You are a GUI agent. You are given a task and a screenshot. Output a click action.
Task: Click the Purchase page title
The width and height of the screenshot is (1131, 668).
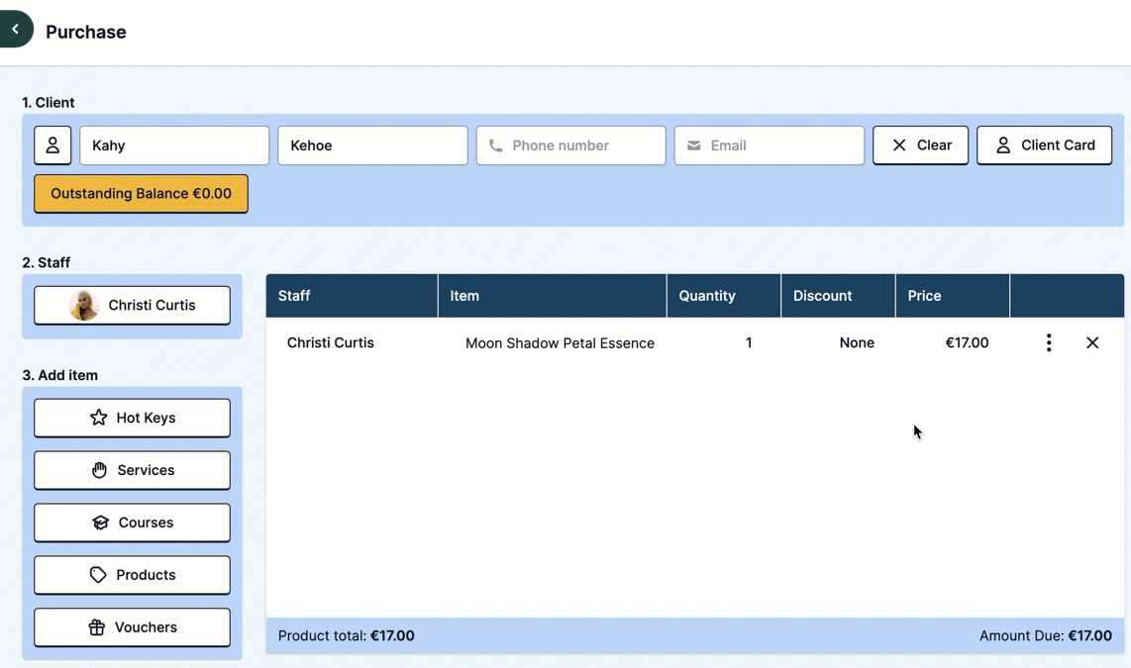86,32
